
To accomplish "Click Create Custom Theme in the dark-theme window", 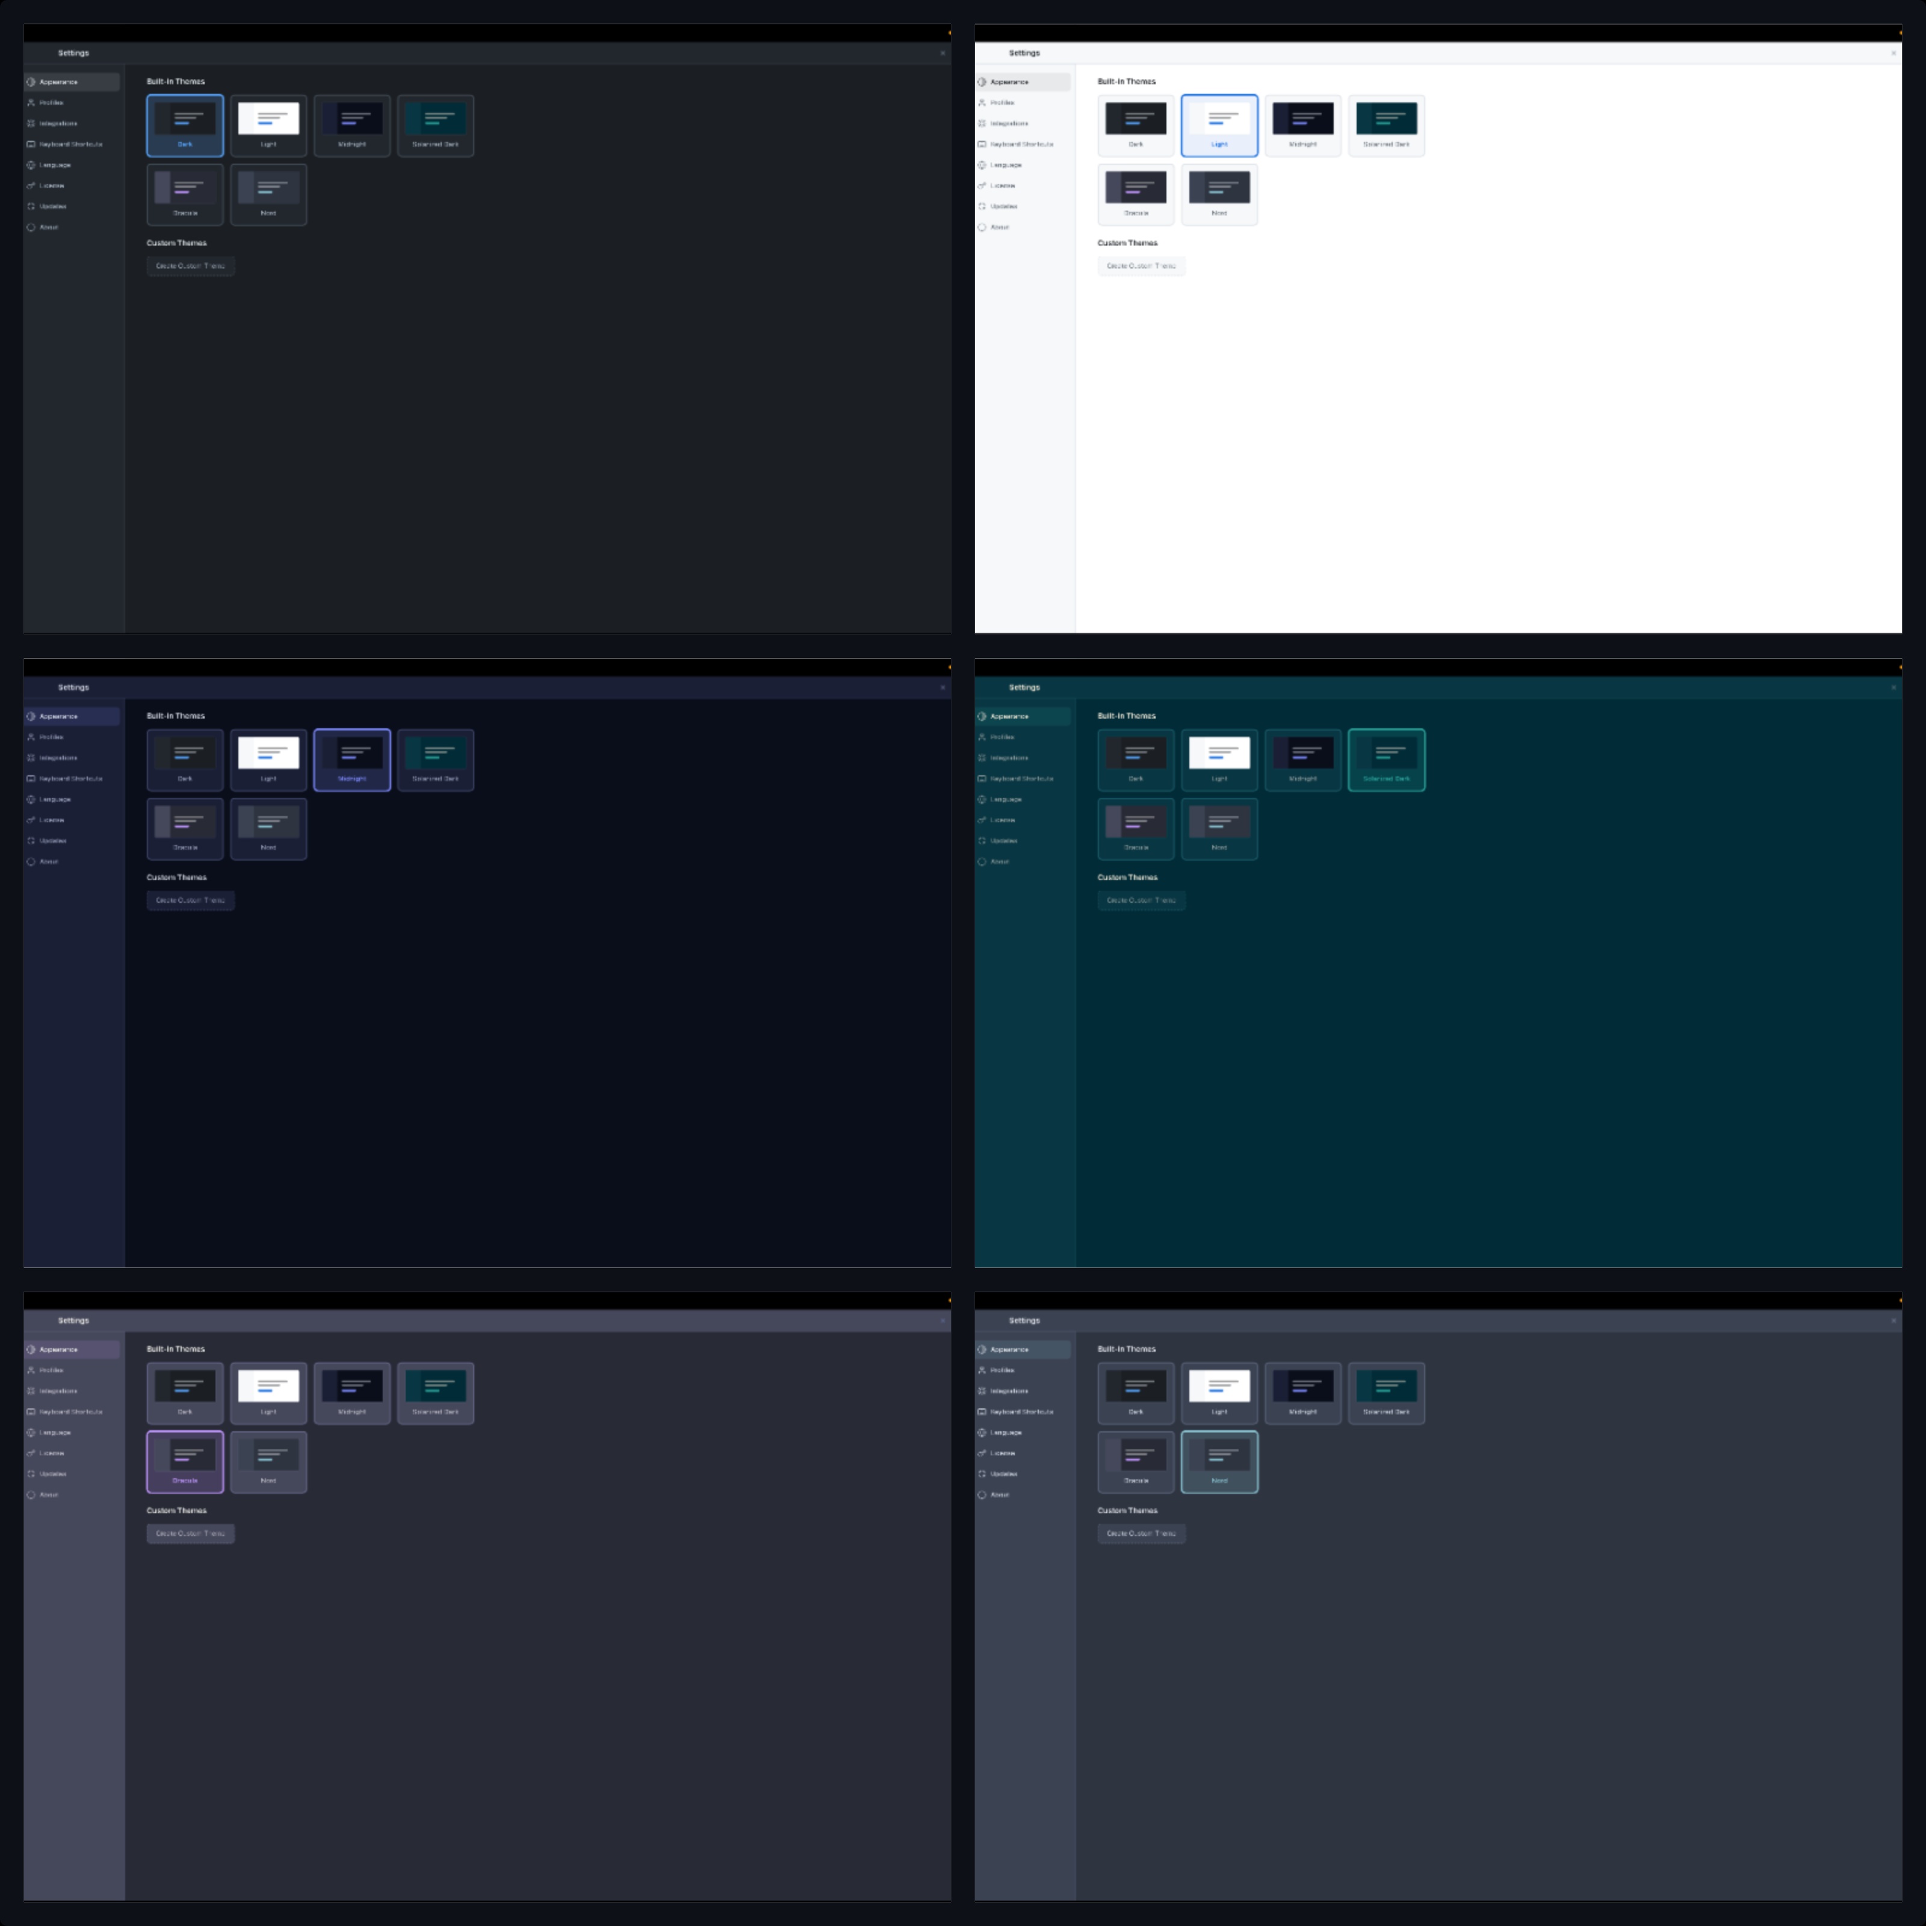I will [190, 266].
